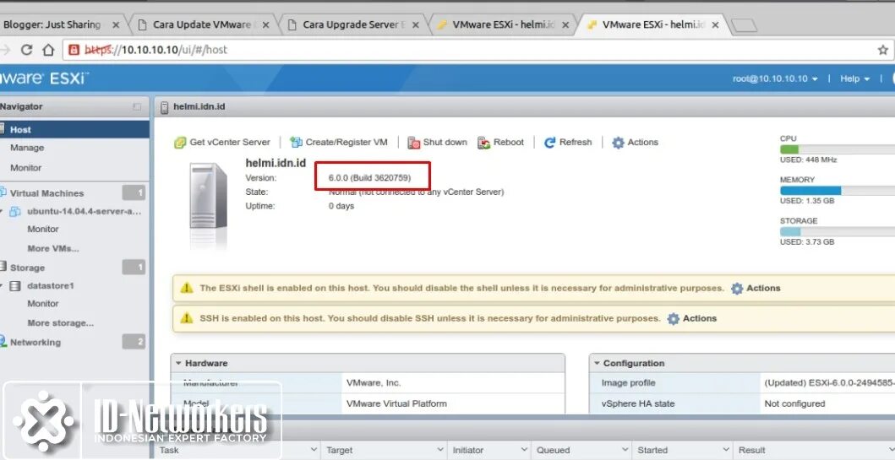Reload the browser page

(x=26, y=50)
